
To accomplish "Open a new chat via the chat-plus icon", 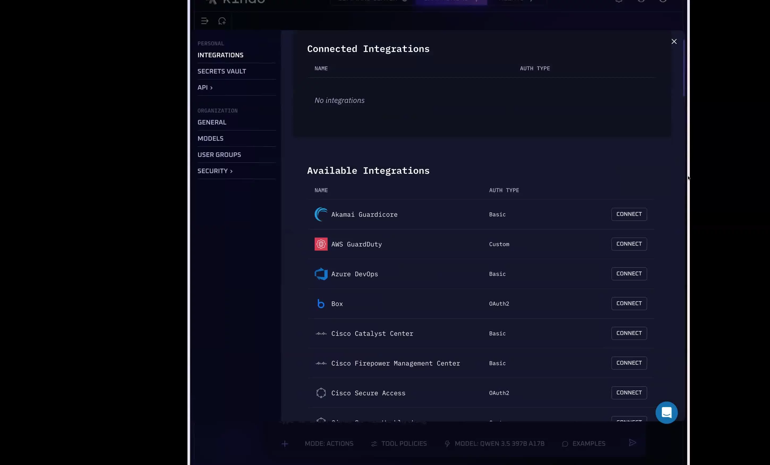I will pos(222,21).
